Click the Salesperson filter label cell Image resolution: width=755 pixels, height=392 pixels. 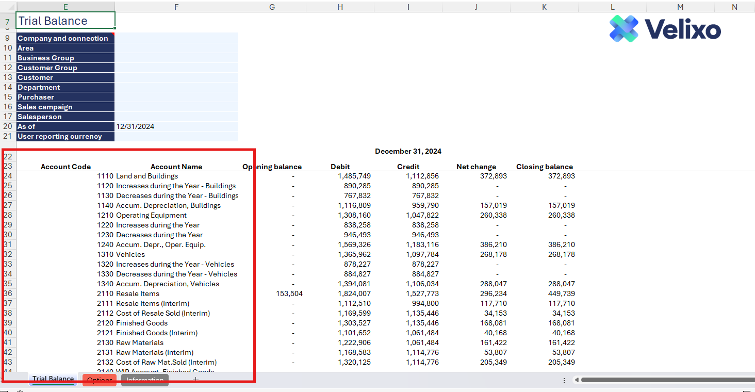[x=65, y=117]
